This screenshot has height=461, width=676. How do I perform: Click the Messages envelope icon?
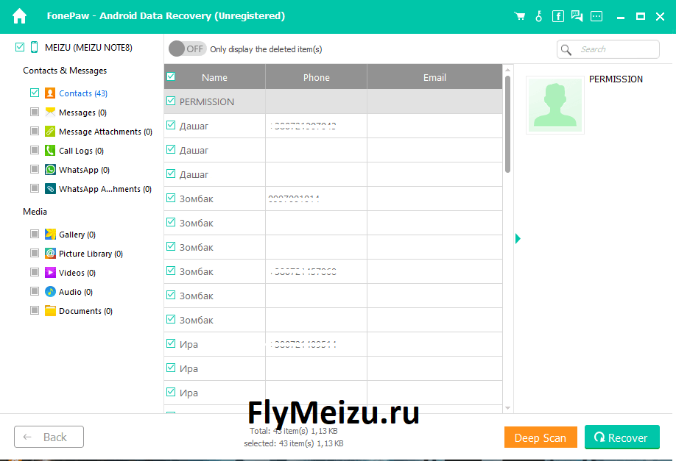click(x=50, y=112)
